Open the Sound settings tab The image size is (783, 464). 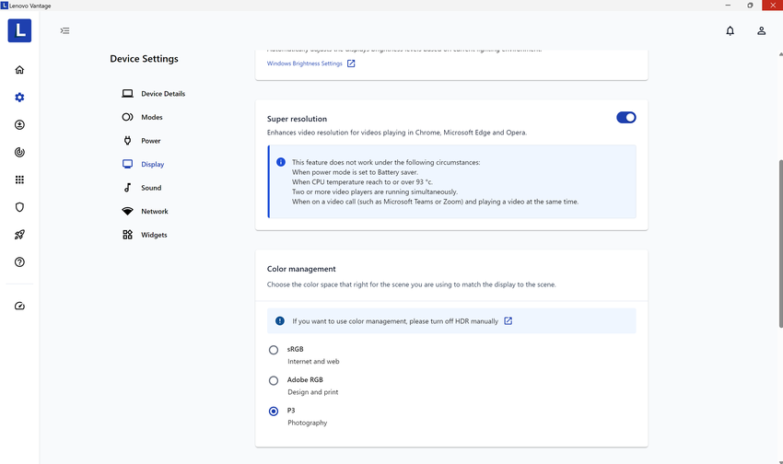coord(151,188)
